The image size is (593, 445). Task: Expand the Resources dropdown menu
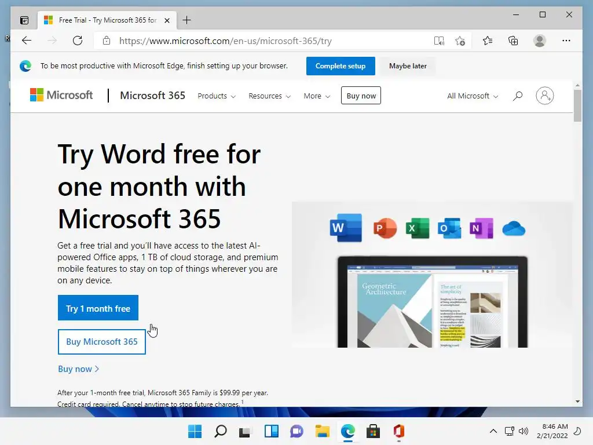click(270, 96)
